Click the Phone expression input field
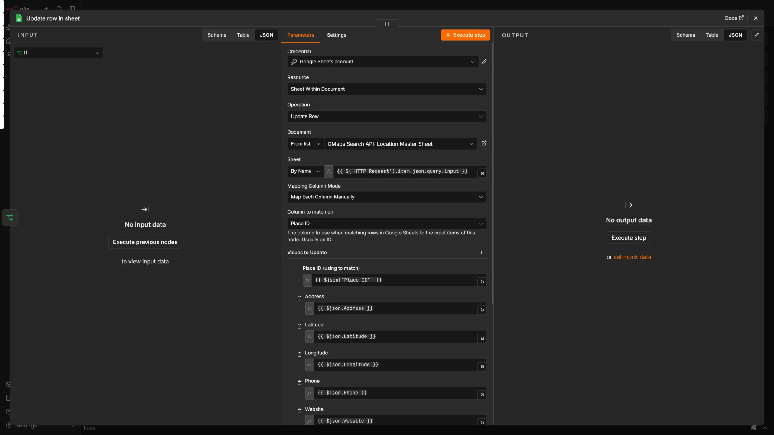The image size is (774, 435). pyautogui.click(x=396, y=393)
